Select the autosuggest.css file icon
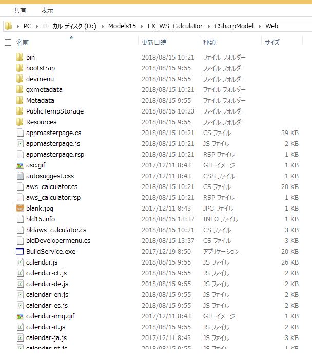Image resolution: width=312 pixels, height=357 pixels. click(20, 176)
